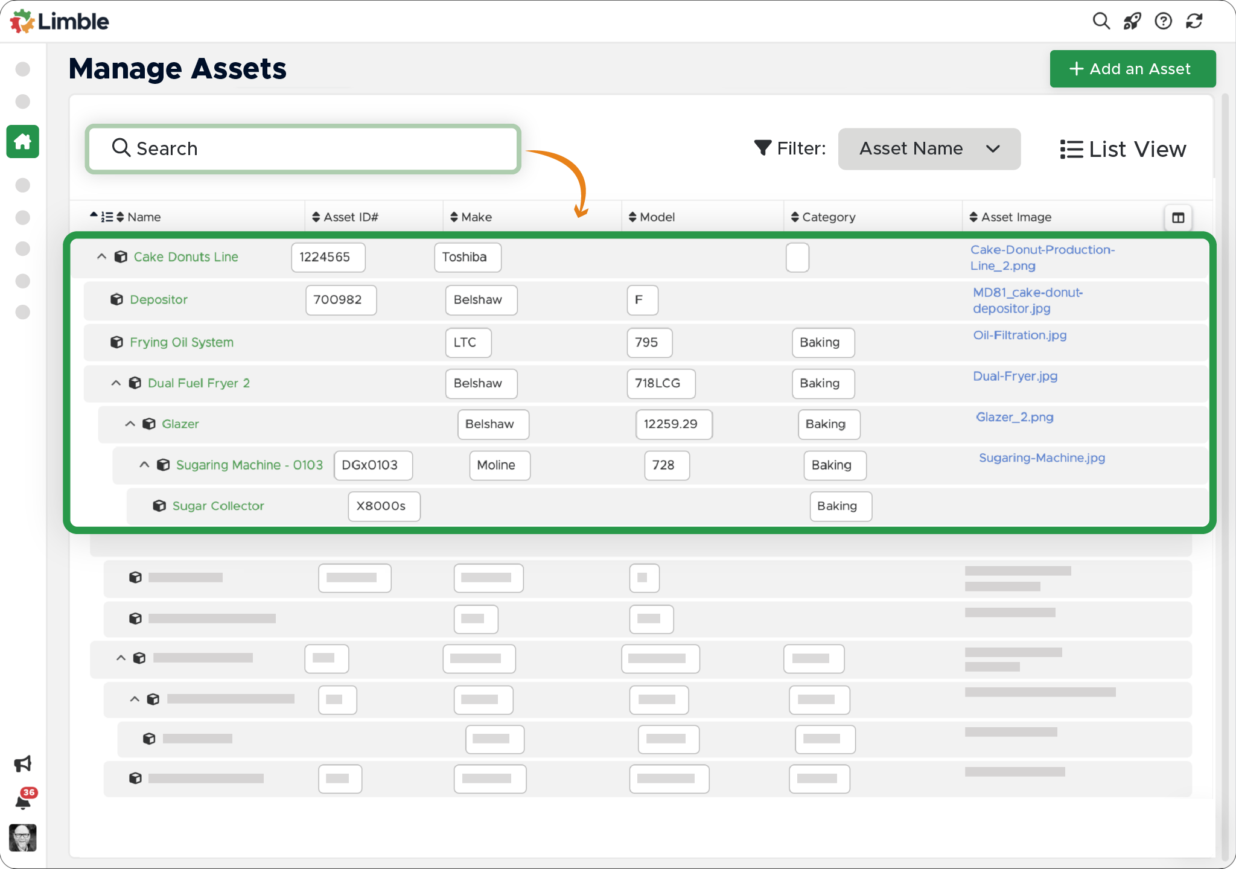Click the column chooser icon beside Asset Image
Screen dimensions: 1236x869
click(x=1178, y=218)
